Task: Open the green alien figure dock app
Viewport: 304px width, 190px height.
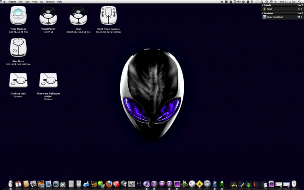Action: 222,184
